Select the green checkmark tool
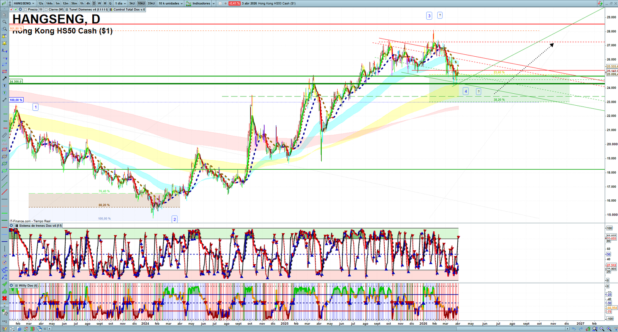Screen dimensions: 618x332 pyautogui.click(x=4, y=284)
